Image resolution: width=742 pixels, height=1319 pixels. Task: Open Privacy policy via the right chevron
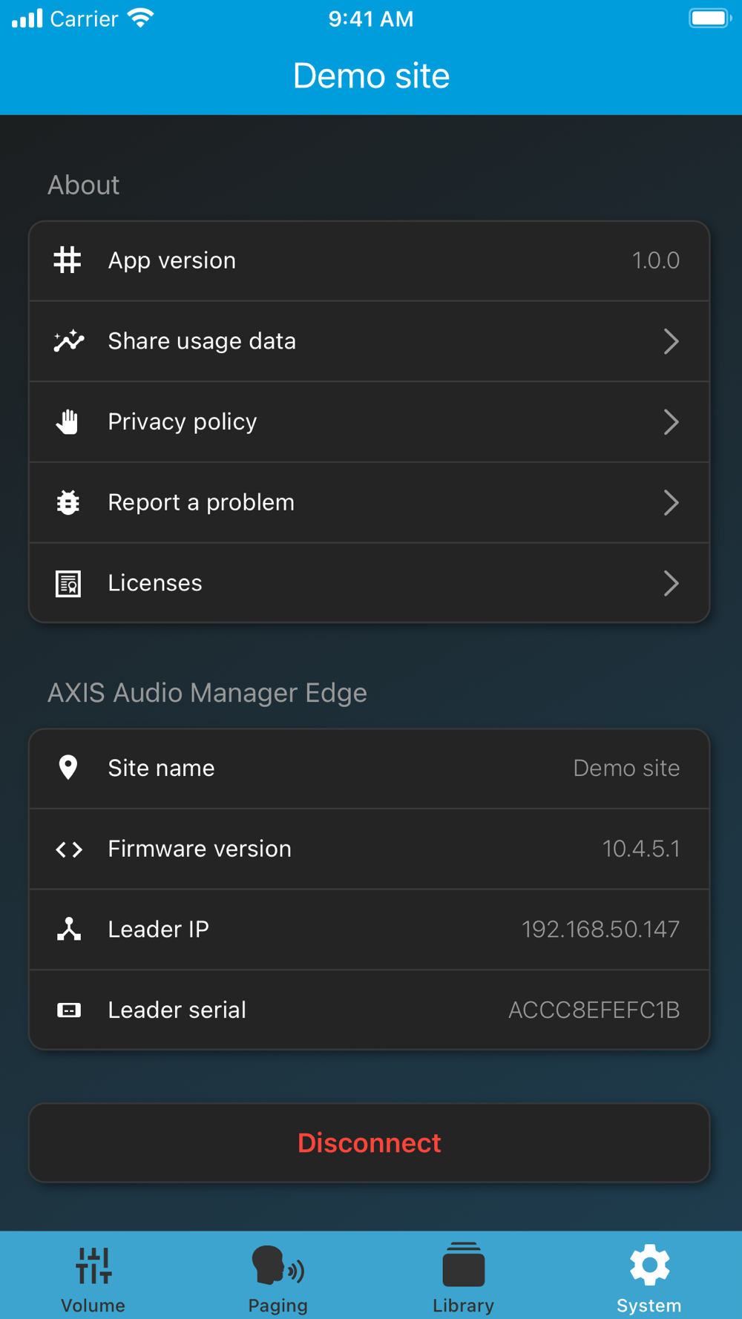click(x=671, y=422)
